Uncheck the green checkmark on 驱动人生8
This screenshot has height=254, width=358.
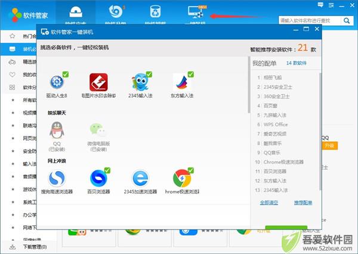click(66, 75)
